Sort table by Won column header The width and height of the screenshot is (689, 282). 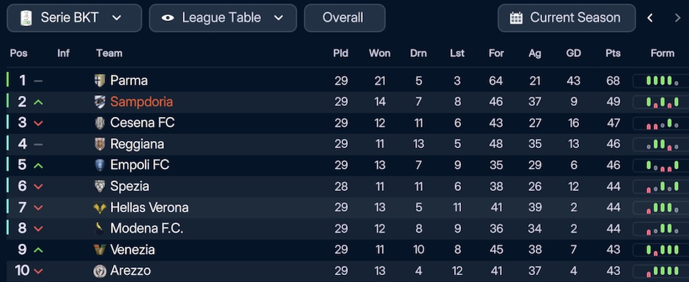(x=380, y=53)
